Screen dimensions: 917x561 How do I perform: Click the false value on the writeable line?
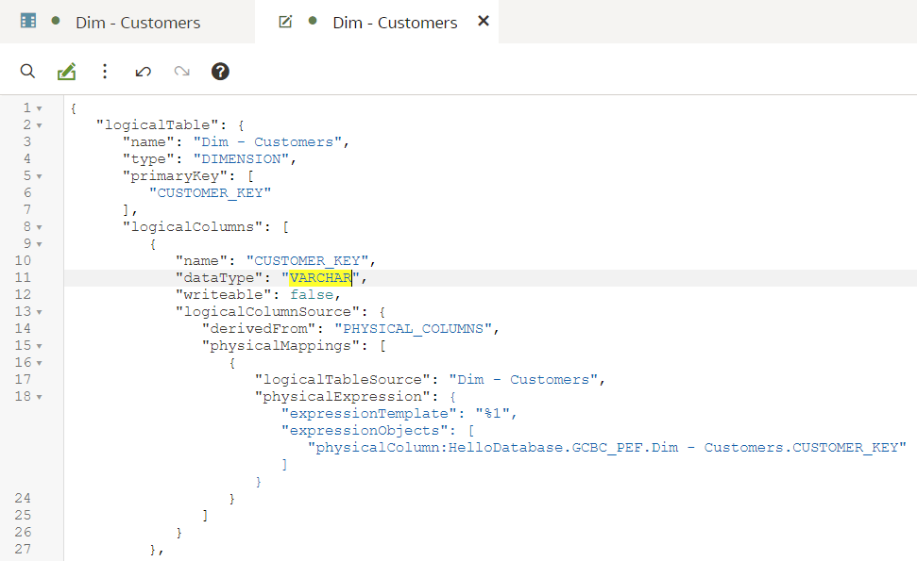pos(318,294)
